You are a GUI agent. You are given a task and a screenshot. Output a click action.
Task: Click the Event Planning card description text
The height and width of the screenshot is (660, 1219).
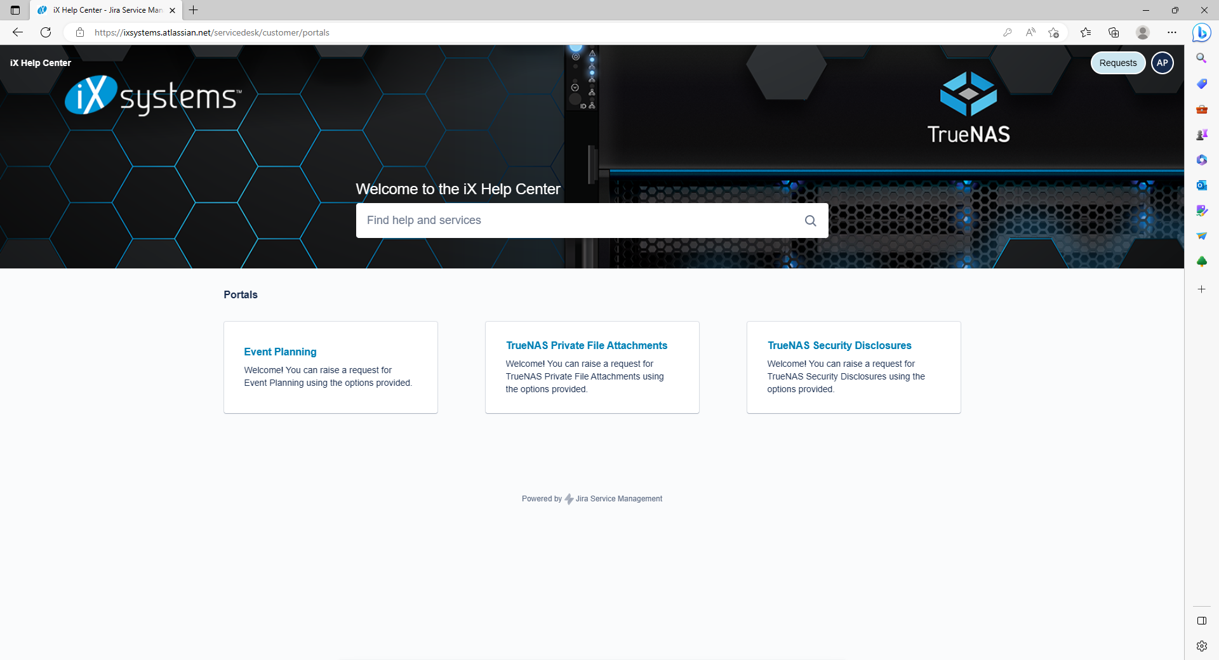tap(328, 376)
